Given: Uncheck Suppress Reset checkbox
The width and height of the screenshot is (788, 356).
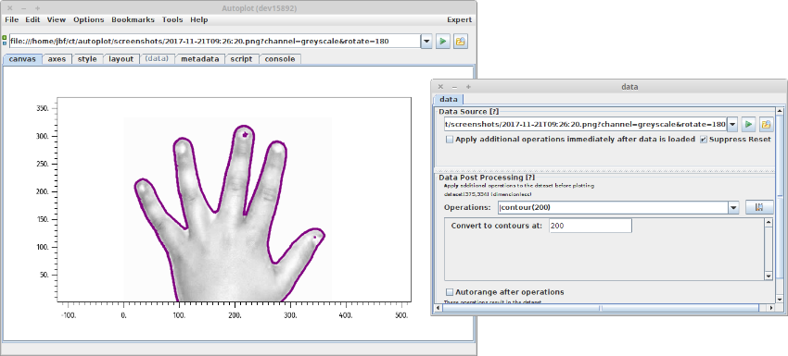Looking at the screenshot, I should click(x=704, y=139).
